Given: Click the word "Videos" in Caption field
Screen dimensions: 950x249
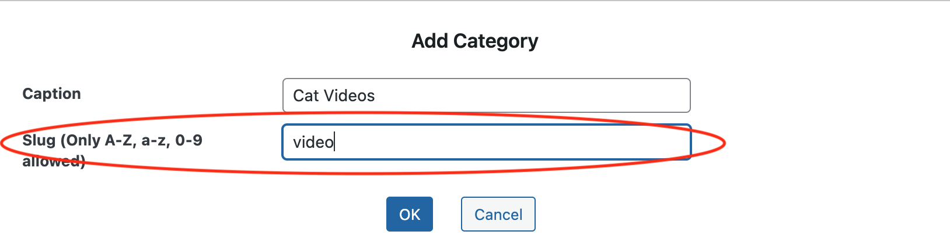Looking at the screenshot, I should point(349,95).
